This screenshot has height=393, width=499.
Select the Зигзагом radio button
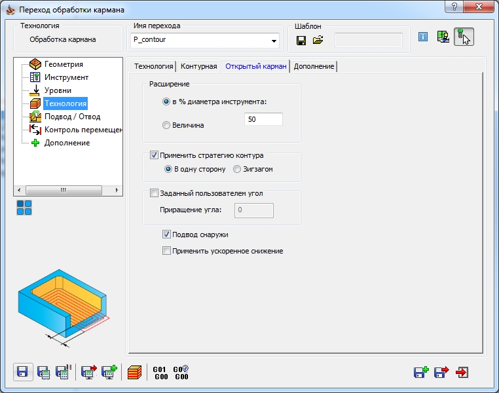tap(237, 169)
